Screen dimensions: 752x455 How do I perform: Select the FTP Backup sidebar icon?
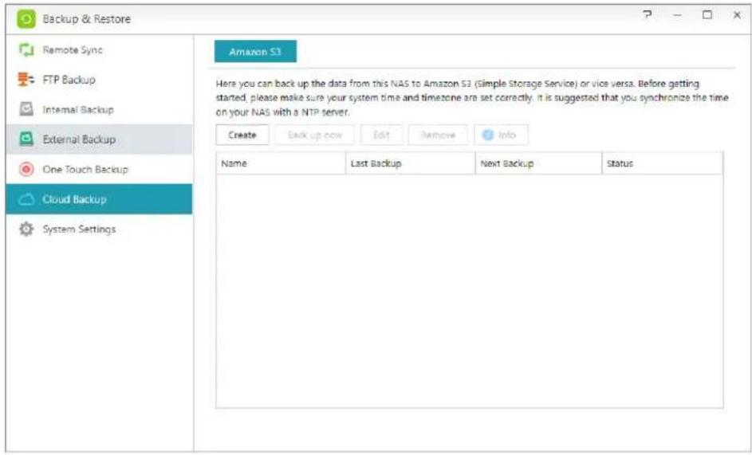point(26,80)
